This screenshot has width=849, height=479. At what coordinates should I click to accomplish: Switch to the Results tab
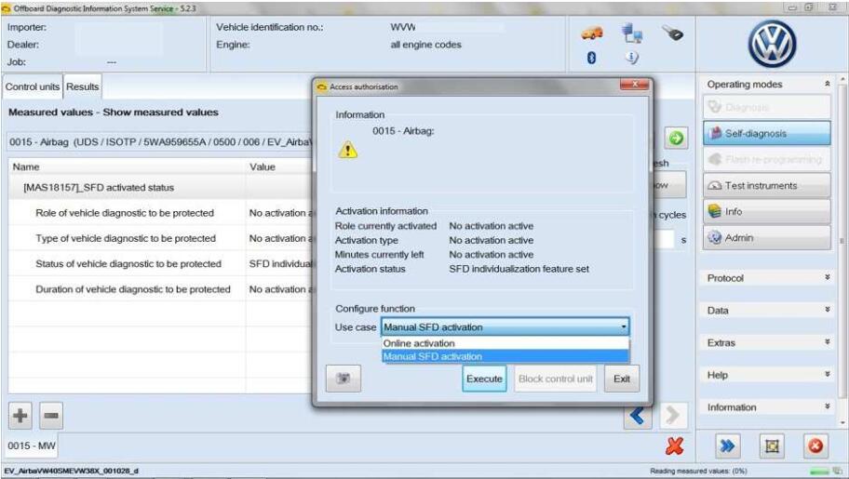[82, 86]
